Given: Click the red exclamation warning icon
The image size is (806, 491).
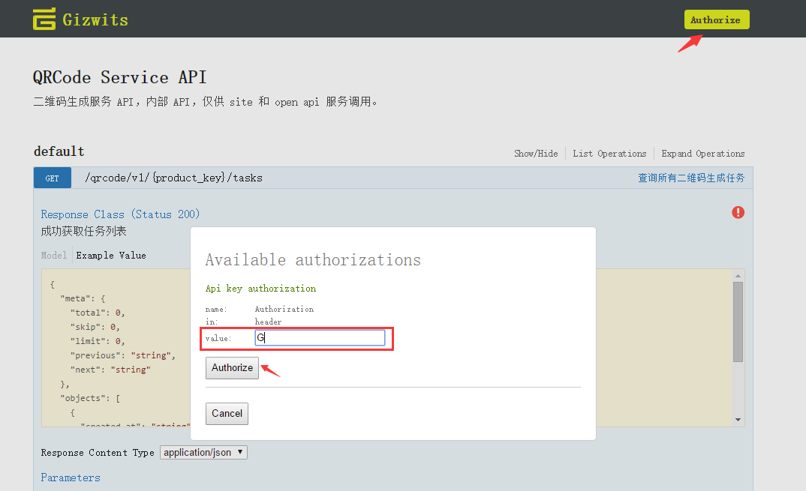Looking at the screenshot, I should pos(738,212).
